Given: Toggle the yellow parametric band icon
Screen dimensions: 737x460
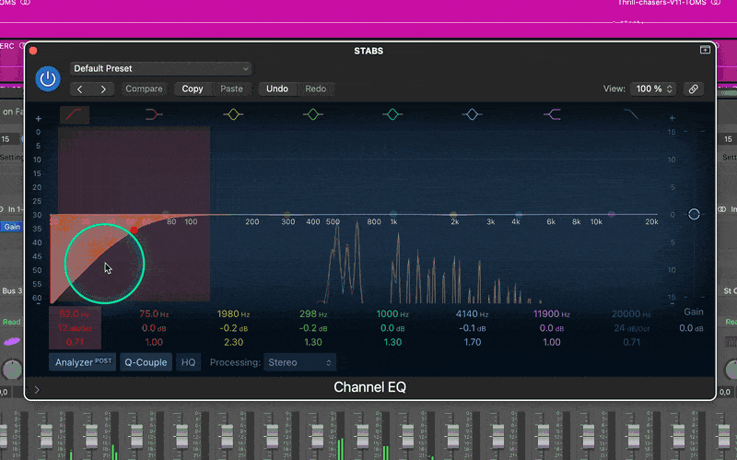Looking at the screenshot, I should 233,114.
